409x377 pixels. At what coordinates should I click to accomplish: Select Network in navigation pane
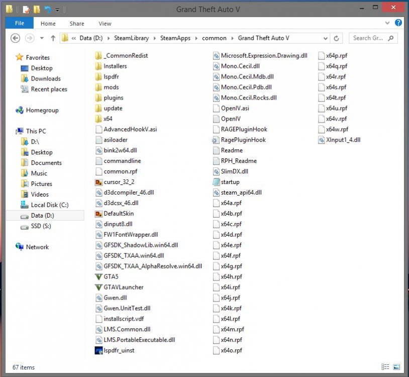coord(37,247)
